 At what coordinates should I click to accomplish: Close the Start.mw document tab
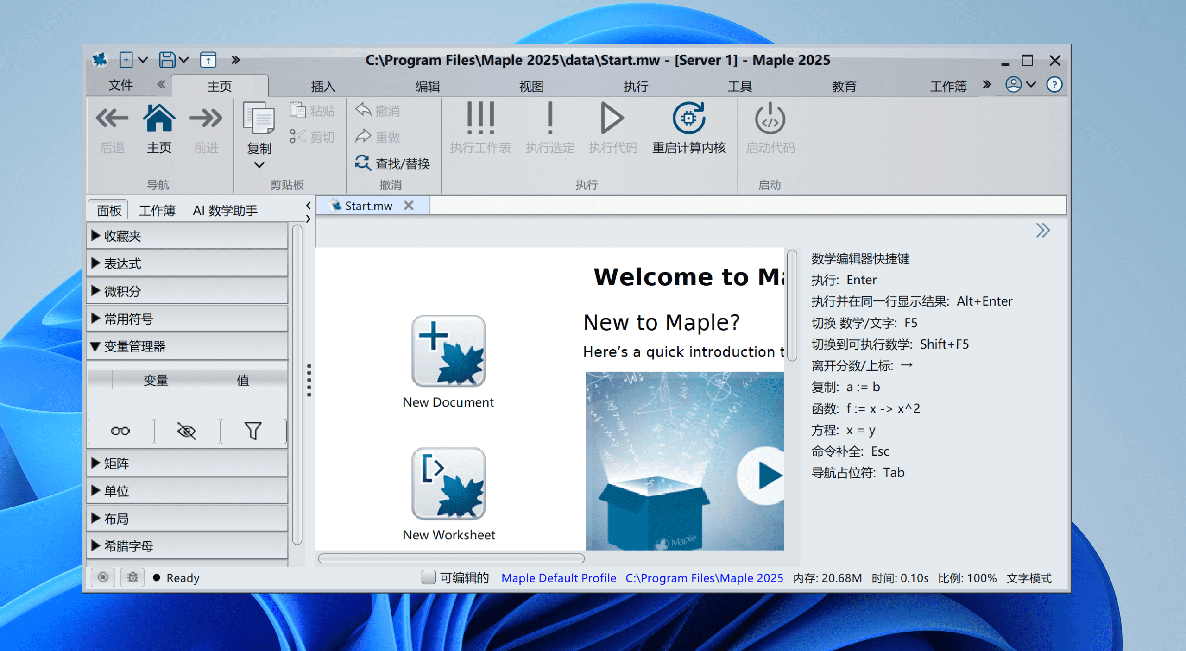(x=408, y=205)
